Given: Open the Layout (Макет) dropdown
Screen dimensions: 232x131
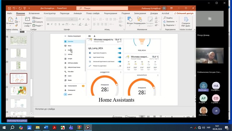Looking at the screenshot, I should coord(38,18).
